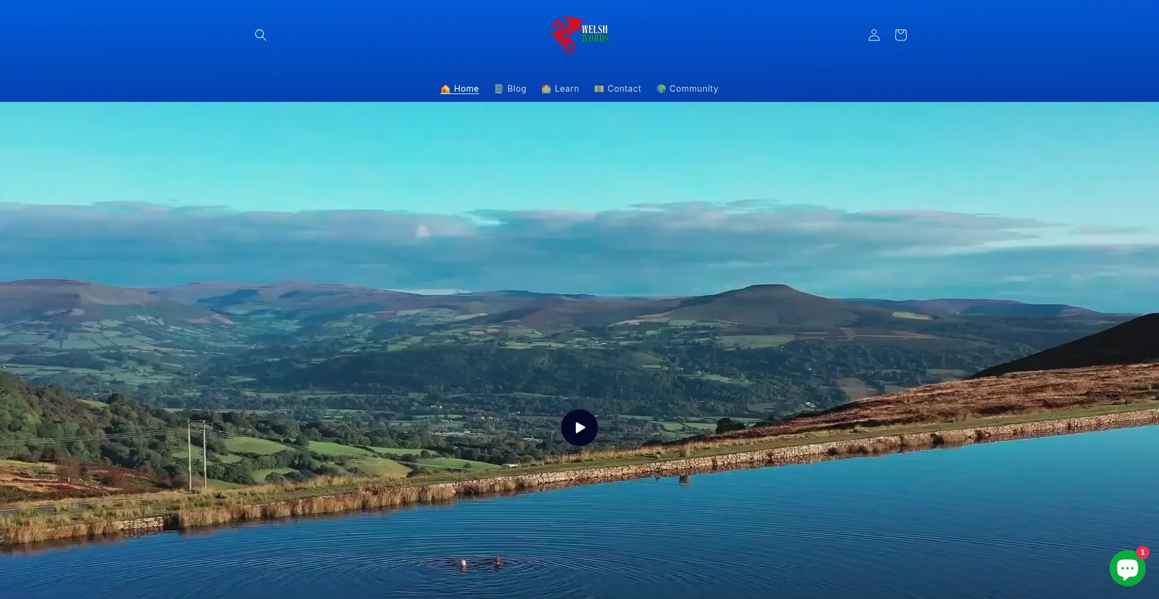Viewport: 1159px width, 599px height.
Task: Click the house emoji beside Home
Action: (x=445, y=89)
